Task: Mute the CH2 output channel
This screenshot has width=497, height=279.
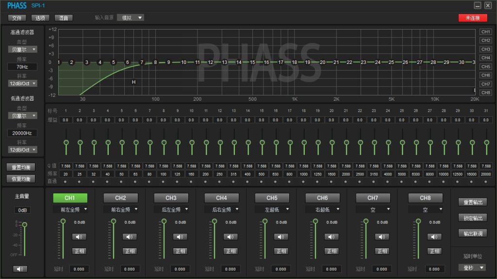Action: point(130,236)
